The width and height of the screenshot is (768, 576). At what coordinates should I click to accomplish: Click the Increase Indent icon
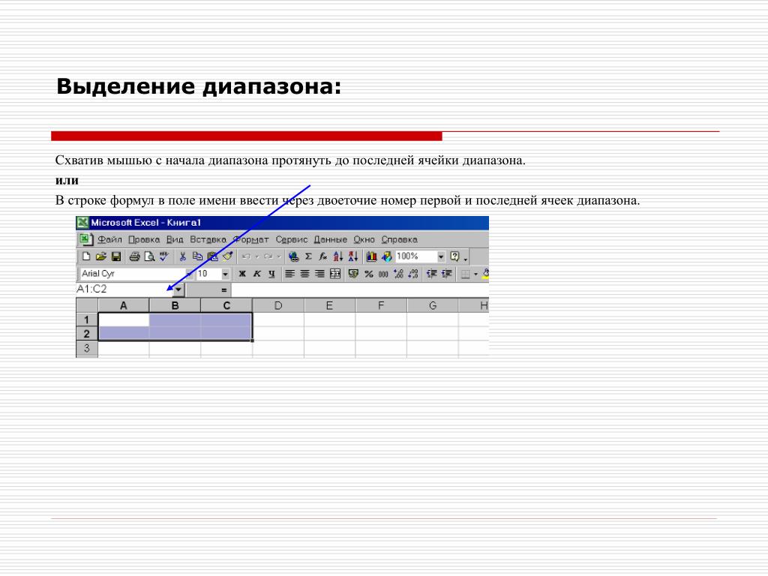click(x=446, y=274)
